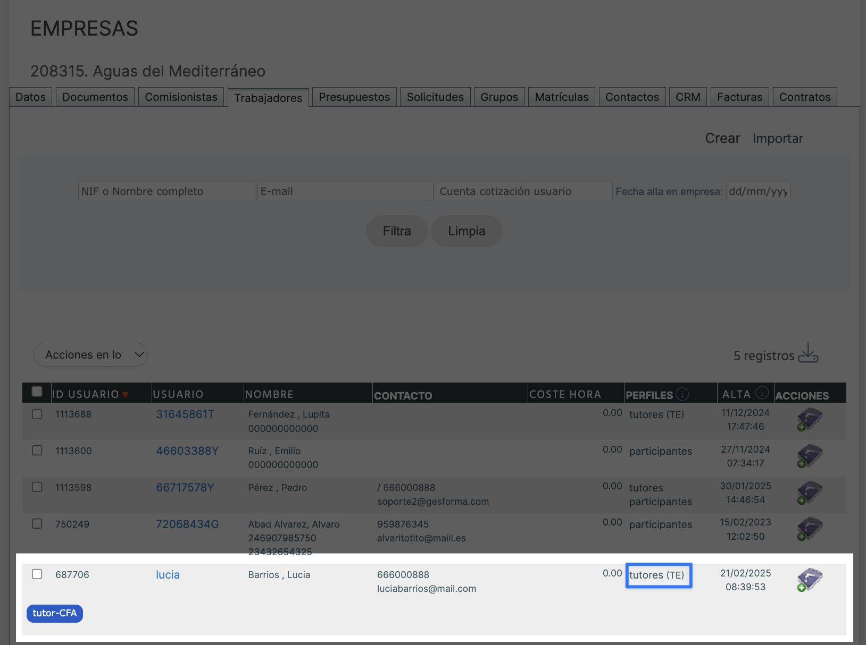Focus the E-mail filter field
Image resolution: width=866 pixels, height=645 pixels.
[x=345, y=191]
